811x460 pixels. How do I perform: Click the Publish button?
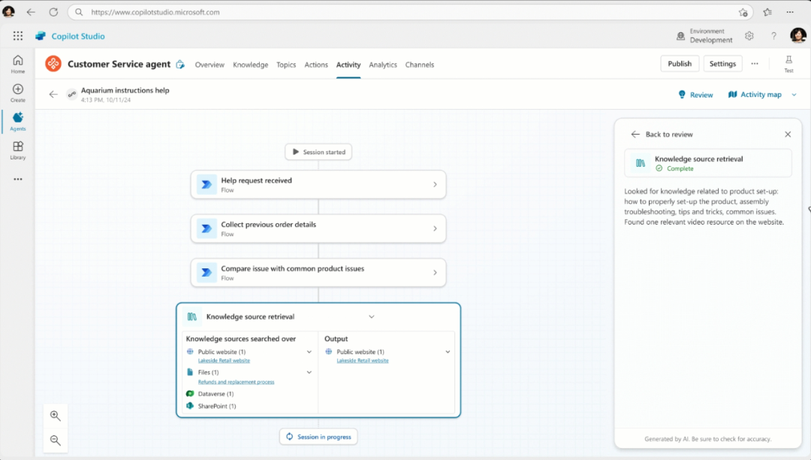[x=680, y=64]
